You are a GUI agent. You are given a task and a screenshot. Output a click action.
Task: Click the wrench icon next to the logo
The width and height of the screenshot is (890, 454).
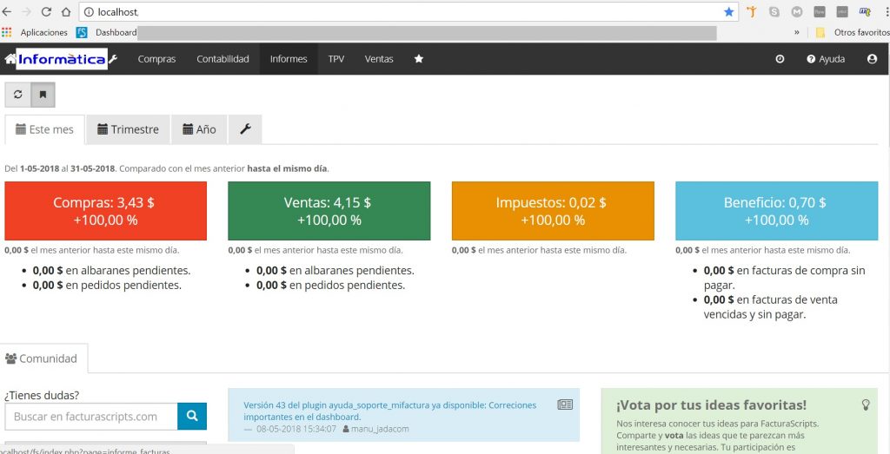click(x=113, y=59)
